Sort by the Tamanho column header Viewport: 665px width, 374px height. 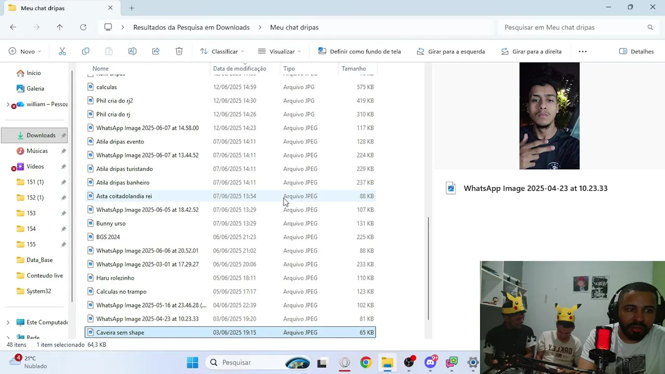click(x=354, y=69)
